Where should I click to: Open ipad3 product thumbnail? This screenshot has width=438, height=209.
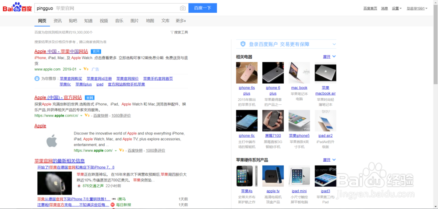pos(325,176)
